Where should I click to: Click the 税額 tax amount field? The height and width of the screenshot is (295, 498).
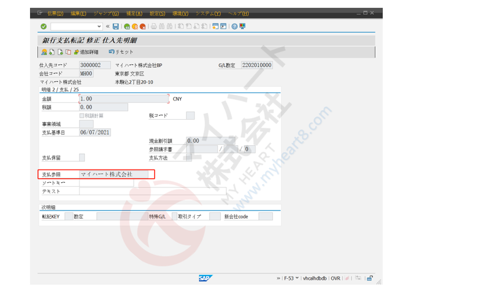click(104, 107)
